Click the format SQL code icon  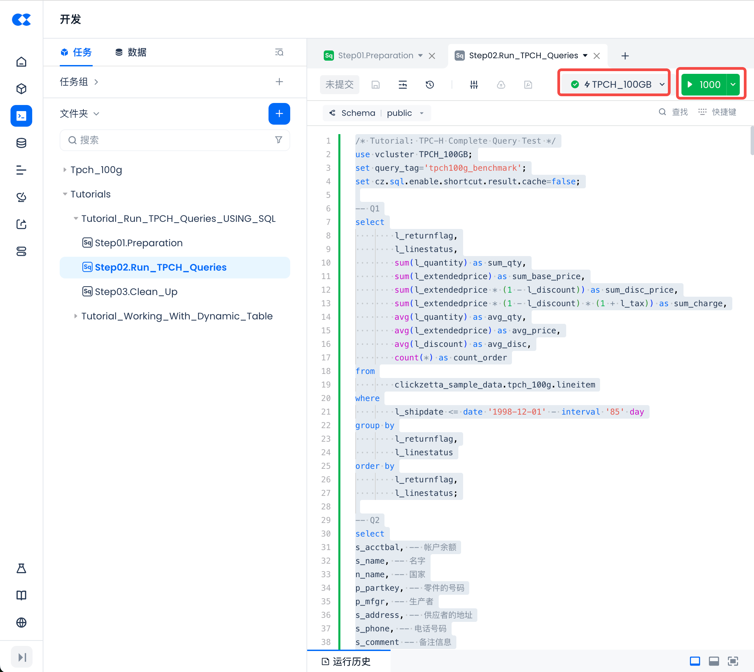click(402, 85)
